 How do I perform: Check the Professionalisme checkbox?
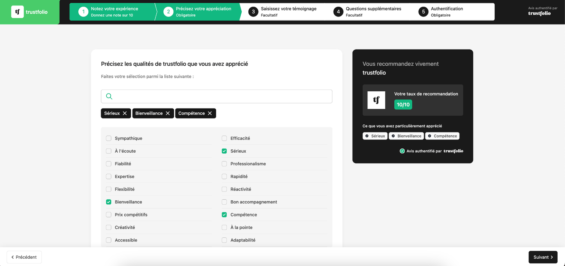[224, 164]
